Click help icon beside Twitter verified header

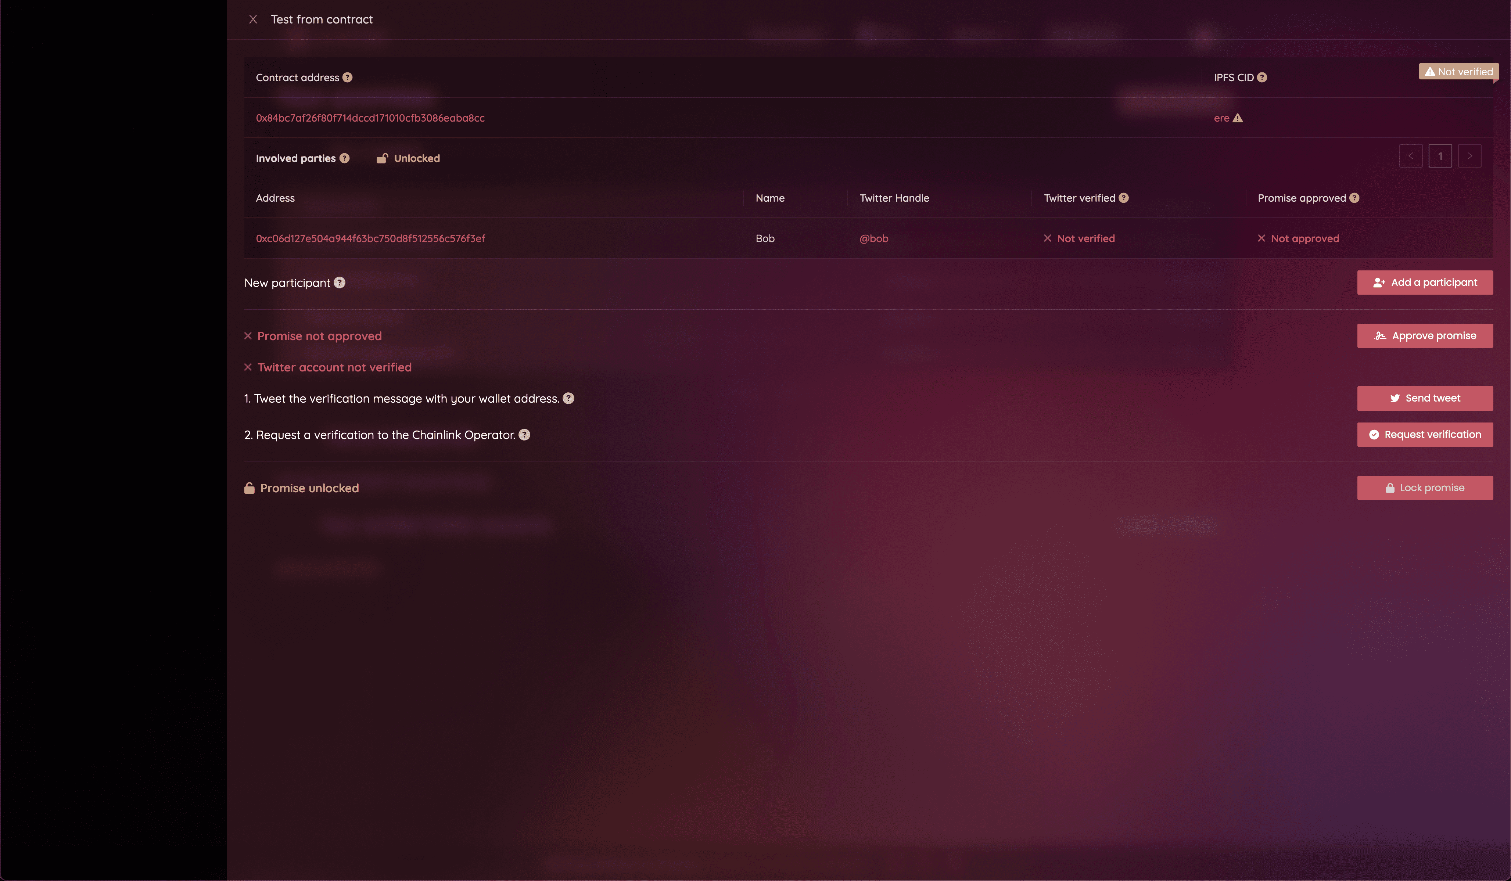pos(1124,198)
